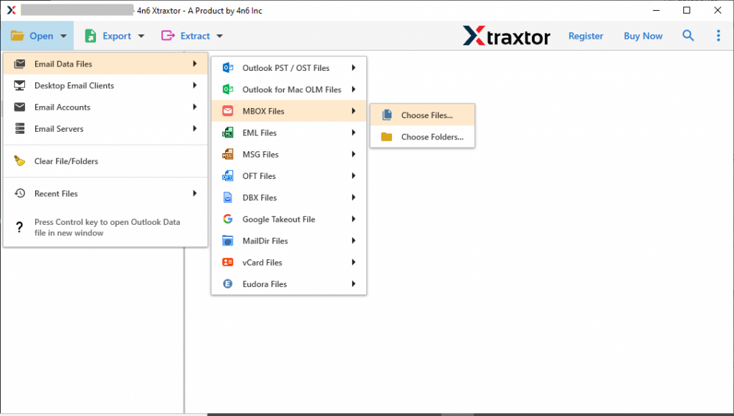Click the Clear File/Folders broom icon
Viewport: 734px width, 416px height.
19,161
